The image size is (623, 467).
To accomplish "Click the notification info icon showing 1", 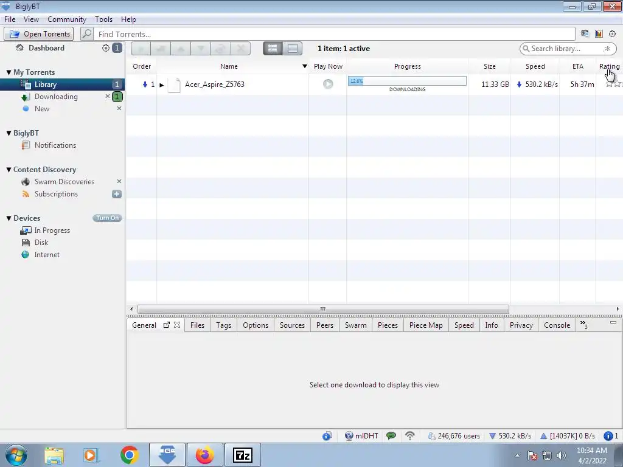I will 608,436.
